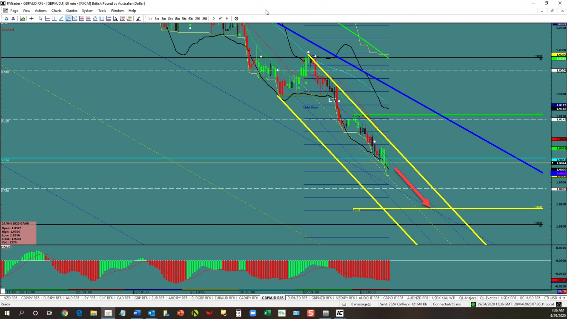
Task: Select the crosshair pointer tool
Action: [x=31, y=18]
